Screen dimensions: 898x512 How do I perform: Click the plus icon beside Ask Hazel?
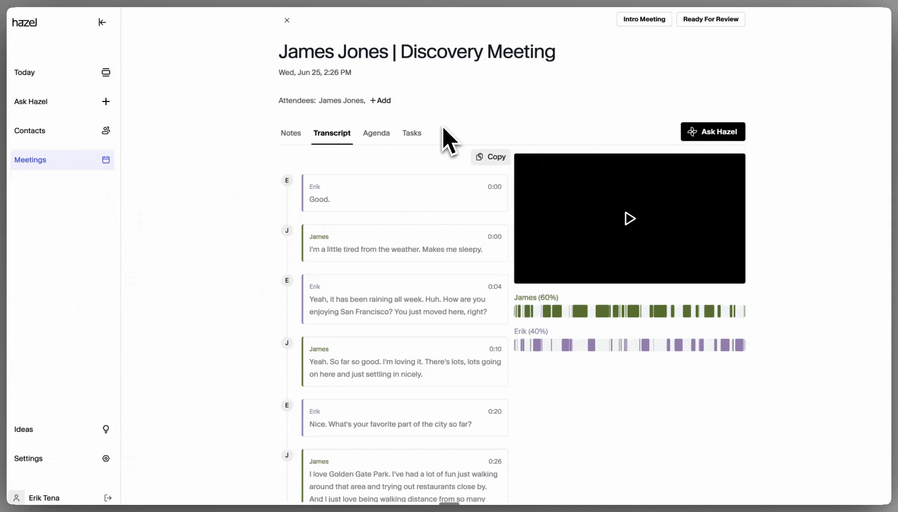pyautogui.click(x=106, y=101)
